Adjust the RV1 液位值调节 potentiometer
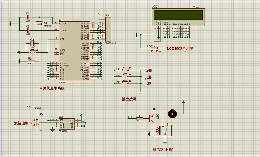The height and width of the screenshot is (157, 260). pos(37,123)
